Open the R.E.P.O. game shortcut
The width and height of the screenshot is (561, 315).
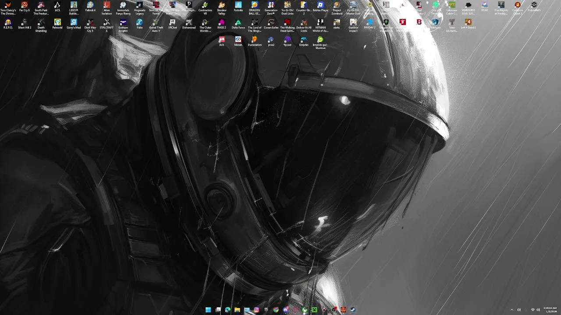(x=8, y=23)
